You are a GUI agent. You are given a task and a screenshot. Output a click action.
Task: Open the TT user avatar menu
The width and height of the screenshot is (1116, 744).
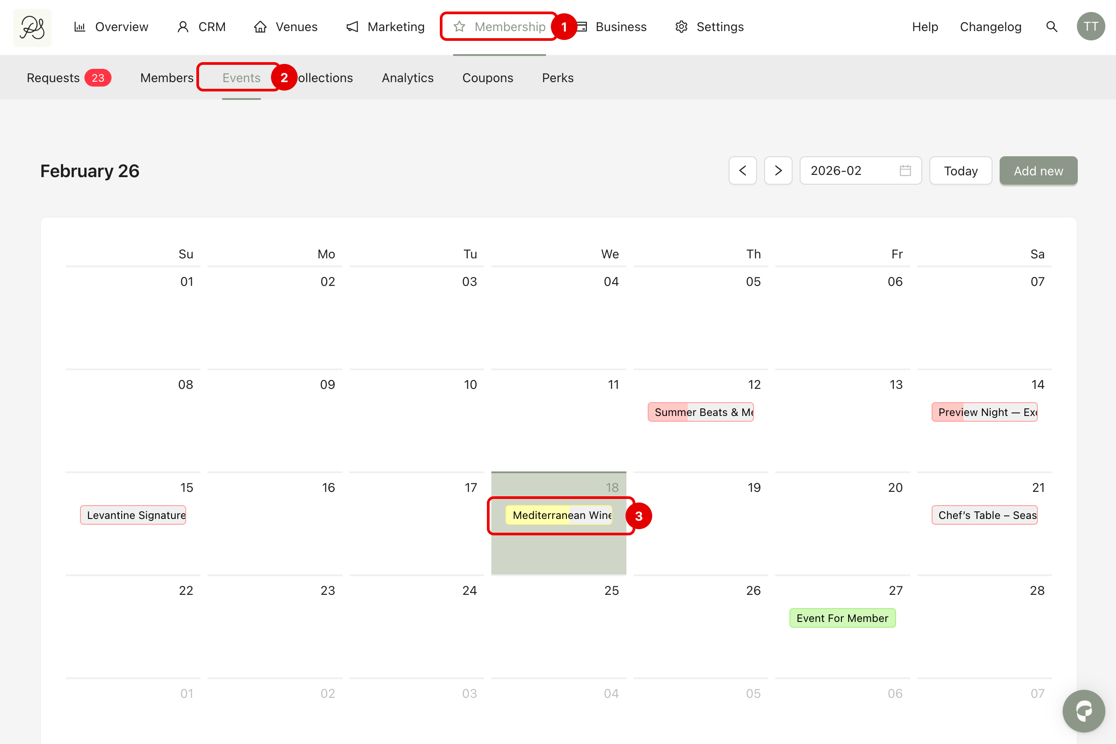tap(1090, 27)
